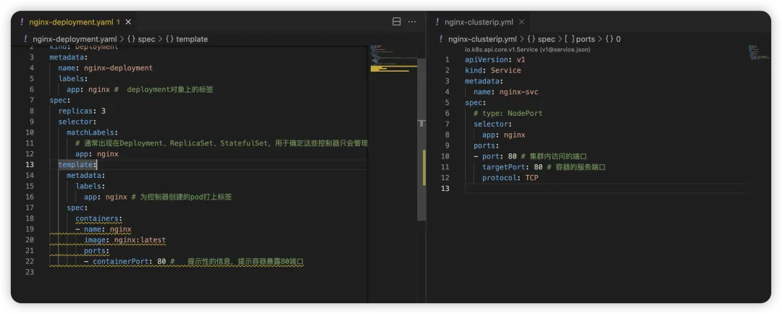782x314 pixels.
Task: Click the '# type: NodePort' comment line
Action: coord(508,113)
